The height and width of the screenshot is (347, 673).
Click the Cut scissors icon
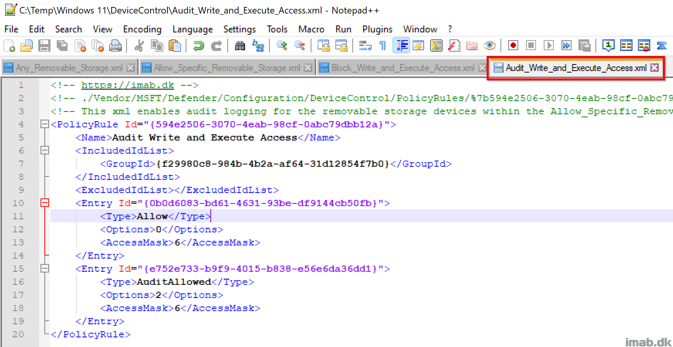[x=139, y=46]
